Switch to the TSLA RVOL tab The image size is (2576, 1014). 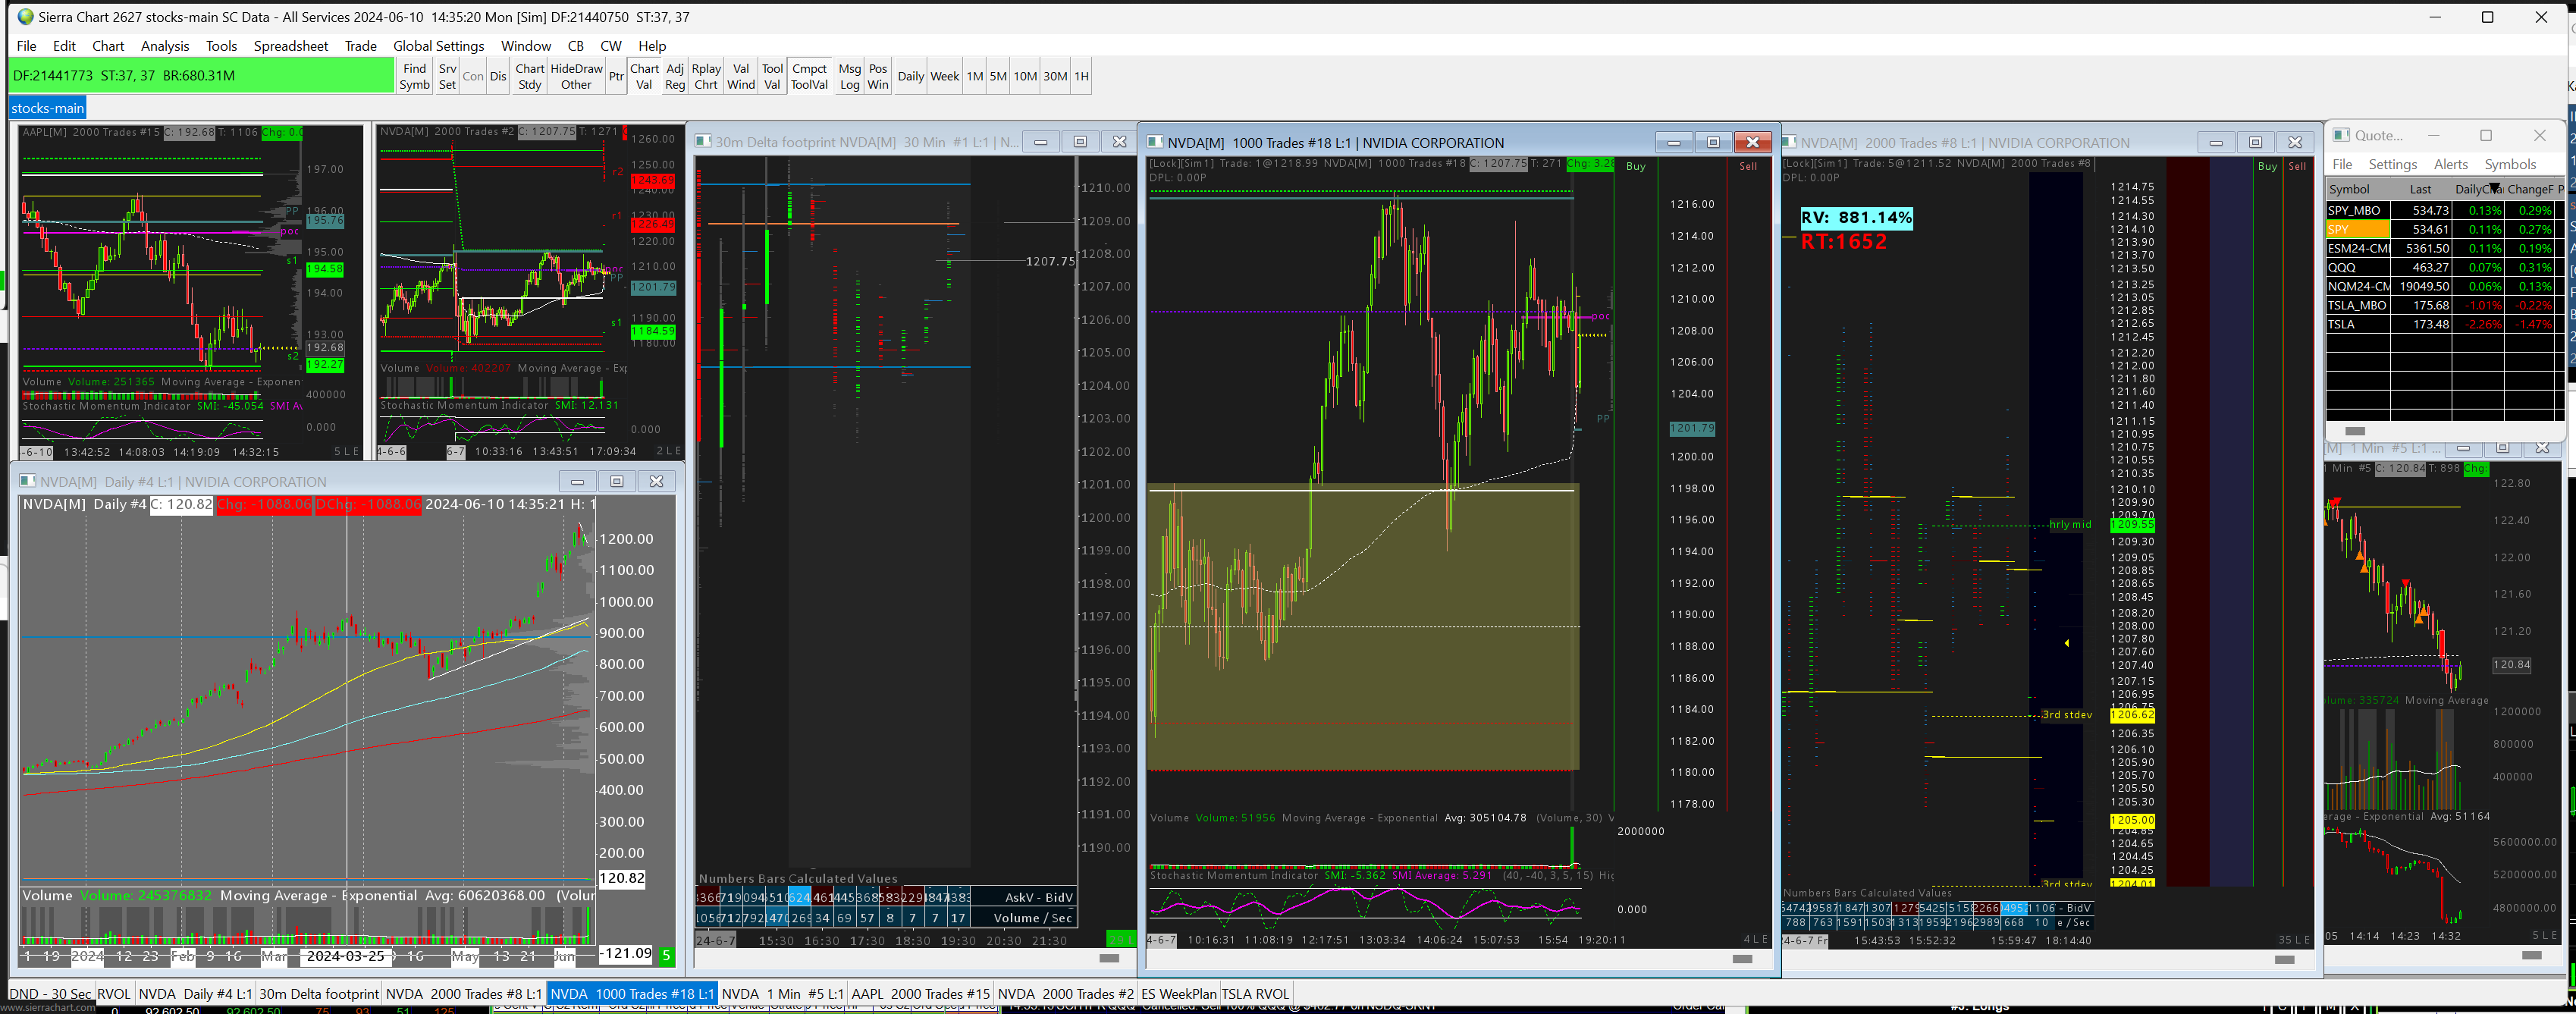1255,993
